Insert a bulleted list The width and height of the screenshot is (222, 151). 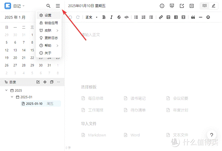(136, 17)
